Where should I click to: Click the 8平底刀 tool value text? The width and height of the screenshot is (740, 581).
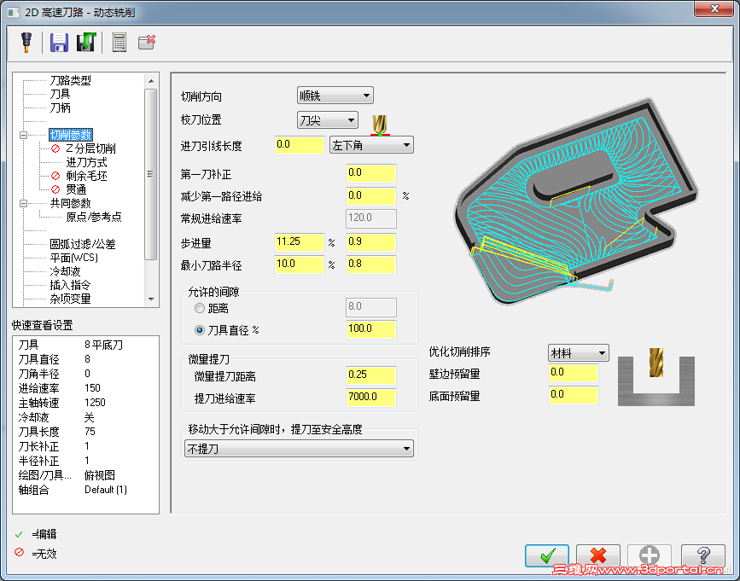point(104,346)
